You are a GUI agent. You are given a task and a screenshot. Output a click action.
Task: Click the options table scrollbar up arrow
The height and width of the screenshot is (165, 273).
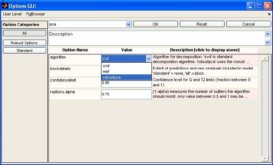(265, 59)
